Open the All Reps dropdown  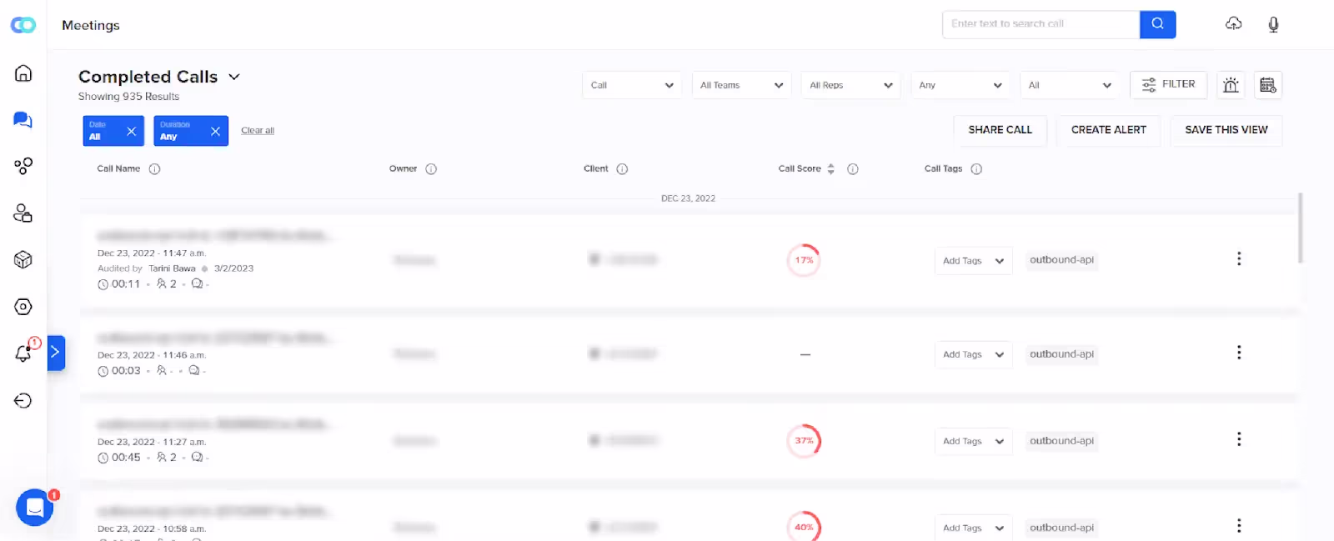(851, 85)
